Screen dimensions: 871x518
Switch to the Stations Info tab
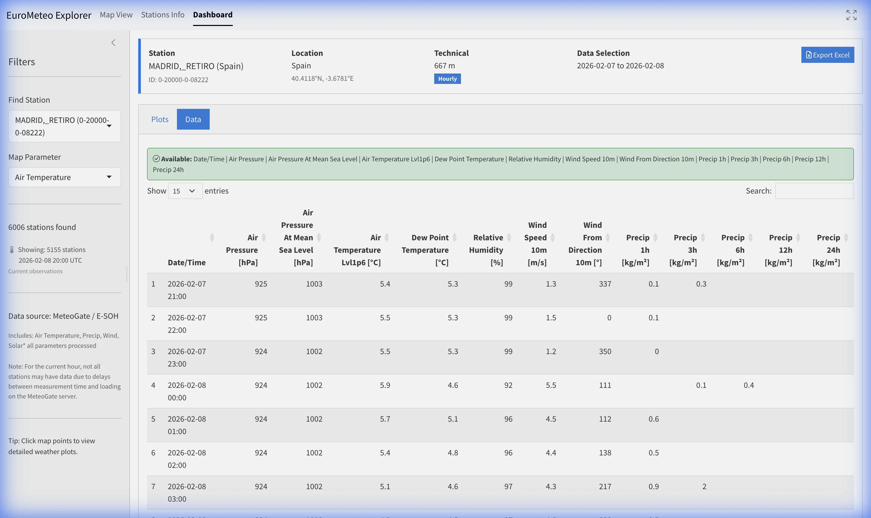point(163,15)
